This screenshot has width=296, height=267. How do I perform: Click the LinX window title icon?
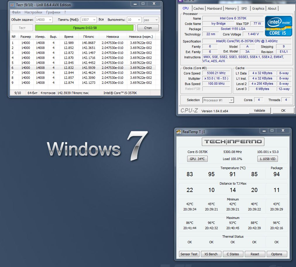click(x=12, y=5)
